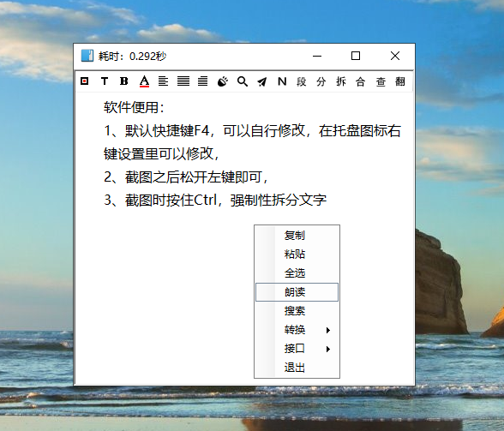Choose 全选 from the context menu
This screenshot has width=504, height=431.
(297, 273)
